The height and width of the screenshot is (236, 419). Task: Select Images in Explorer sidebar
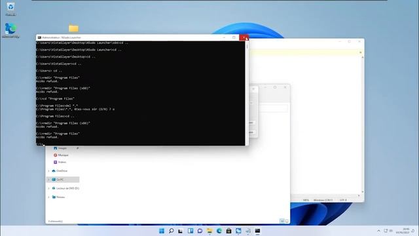pyautogui.click(x=62, y=148)
